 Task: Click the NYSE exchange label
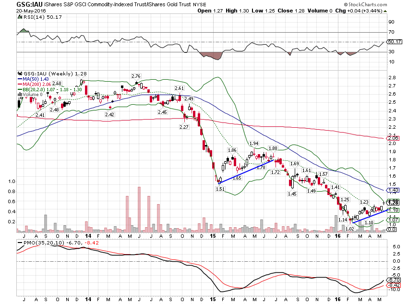(x=200, y=5)
